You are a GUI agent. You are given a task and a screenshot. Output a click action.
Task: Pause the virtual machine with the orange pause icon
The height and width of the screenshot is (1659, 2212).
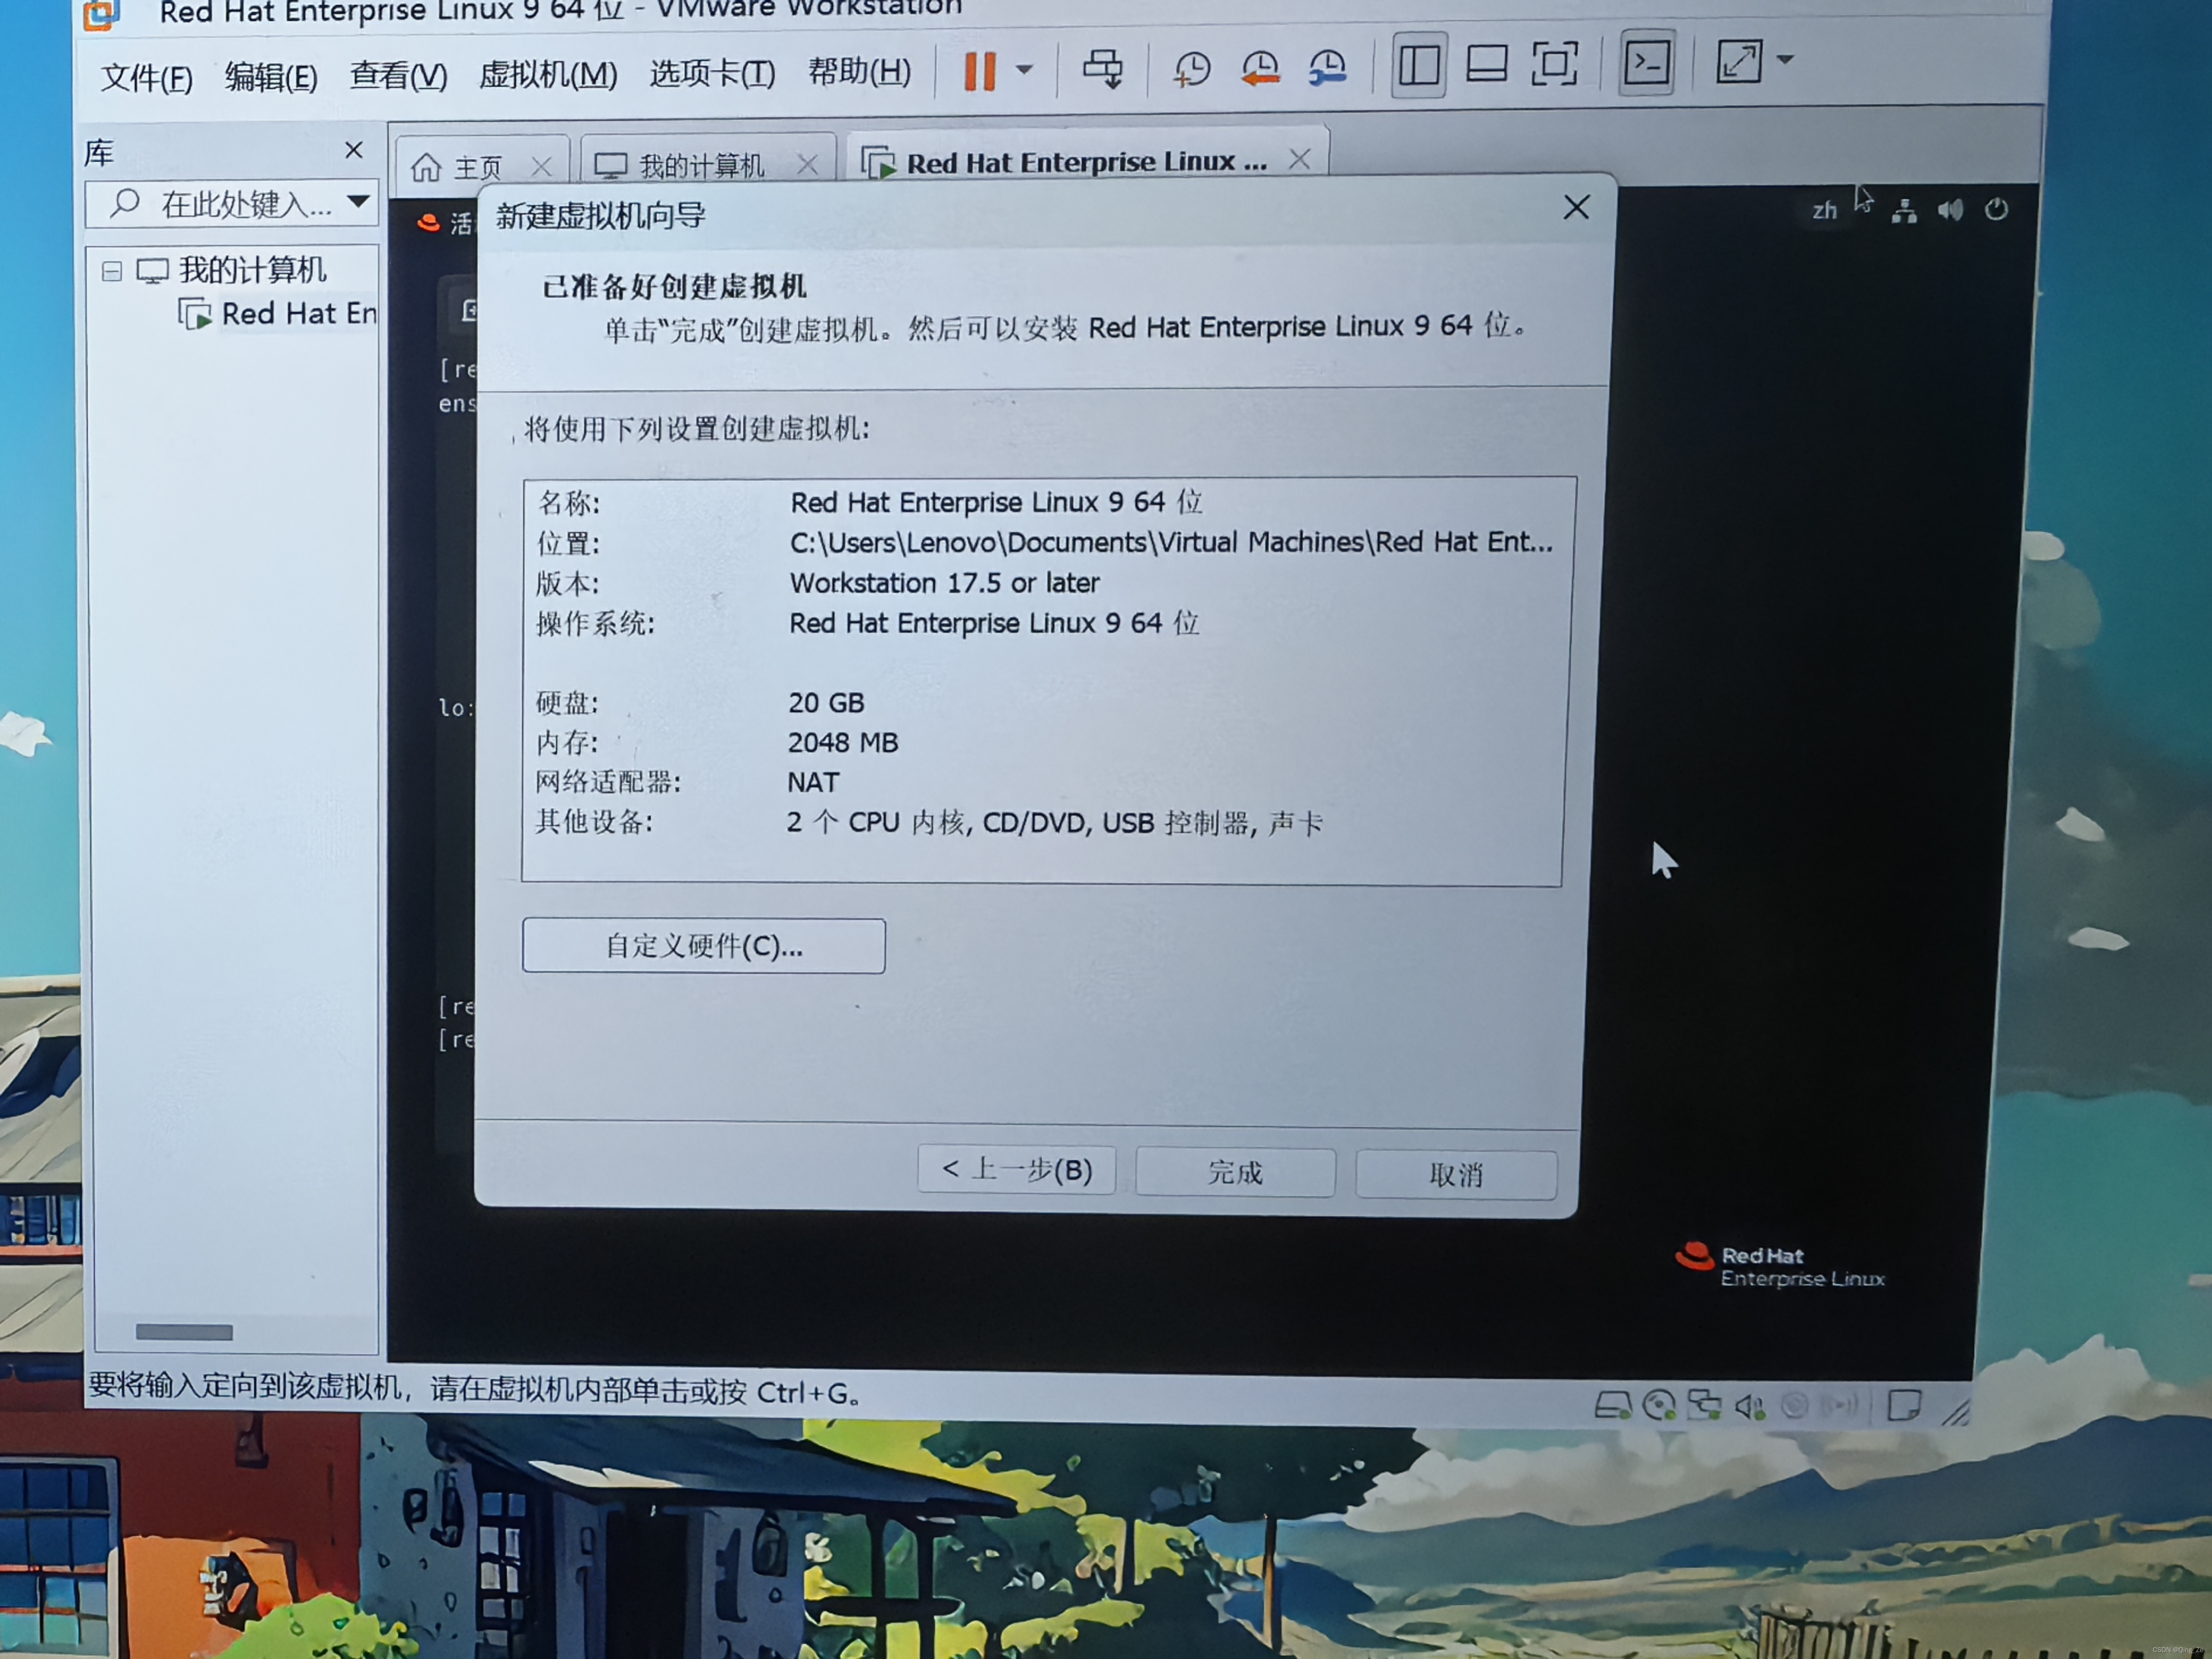979,71
